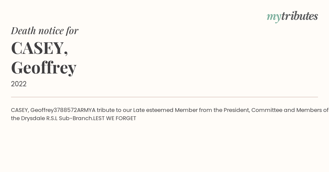Click the word "ARMY" in the notice
329x172 pixels.
[x=84, y=110]
